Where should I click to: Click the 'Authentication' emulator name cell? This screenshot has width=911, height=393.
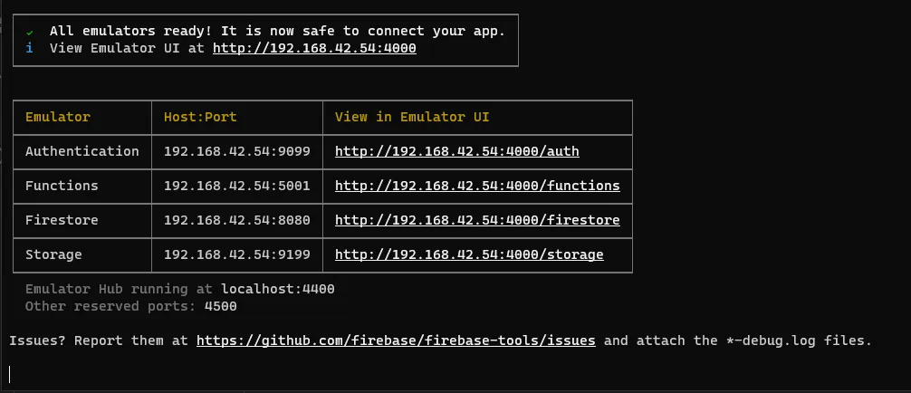click(x=82, y=151)
